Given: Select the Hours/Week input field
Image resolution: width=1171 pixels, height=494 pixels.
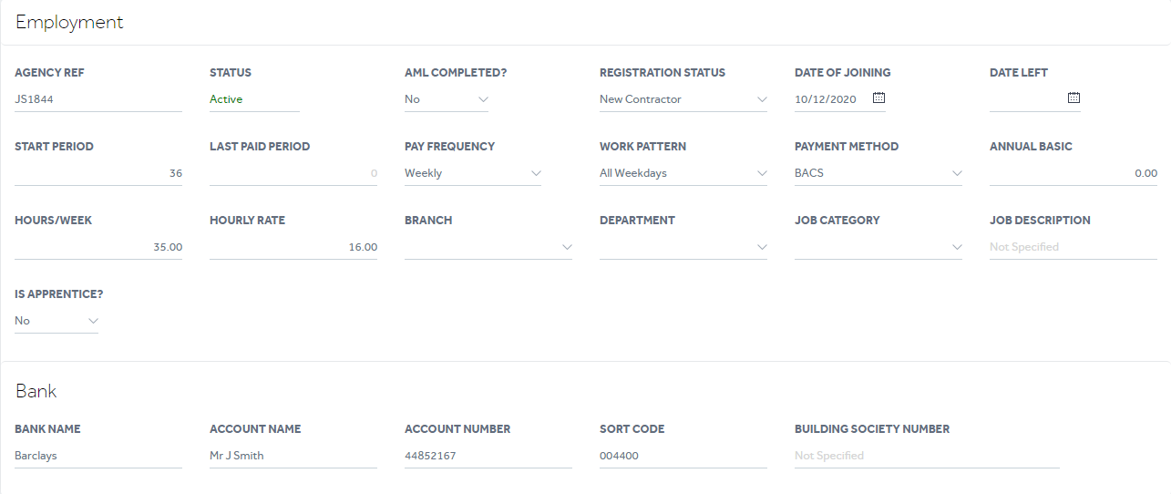Looking at the screenshot, I should point(98,247).
